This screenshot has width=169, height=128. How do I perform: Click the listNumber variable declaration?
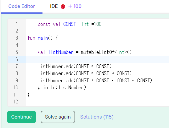pyautogui.click(x=61, y=52)
